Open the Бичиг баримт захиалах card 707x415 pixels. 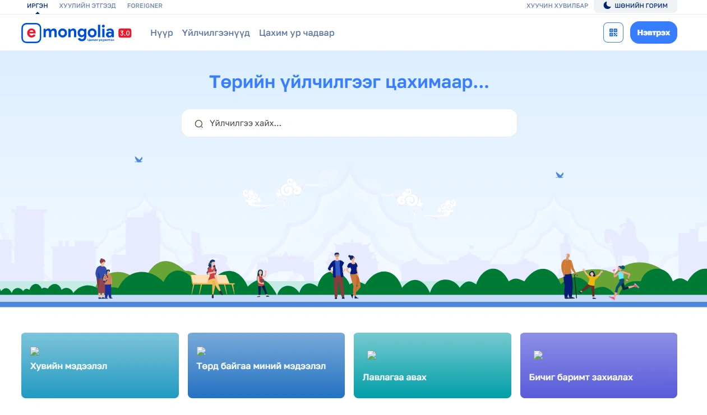pyautogui.click(x=599, y=365)
